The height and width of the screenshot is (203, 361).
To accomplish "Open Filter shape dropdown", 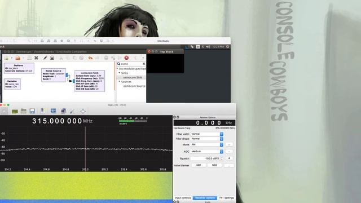I will point(207,139).
